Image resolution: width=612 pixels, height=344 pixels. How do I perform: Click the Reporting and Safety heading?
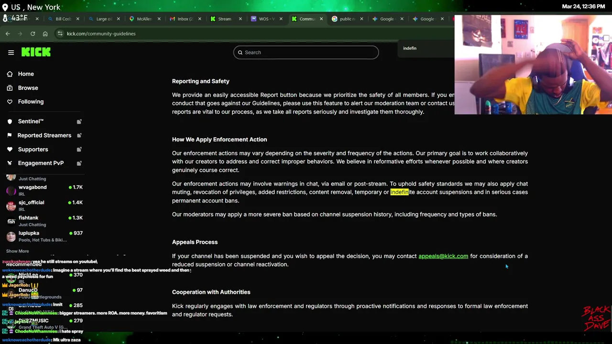click(x=200, y=81)
